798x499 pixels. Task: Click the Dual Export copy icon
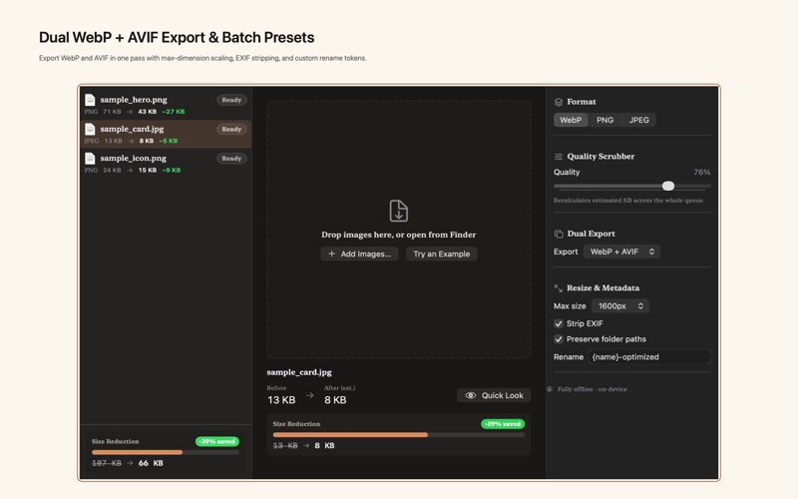tap(559, 234)
